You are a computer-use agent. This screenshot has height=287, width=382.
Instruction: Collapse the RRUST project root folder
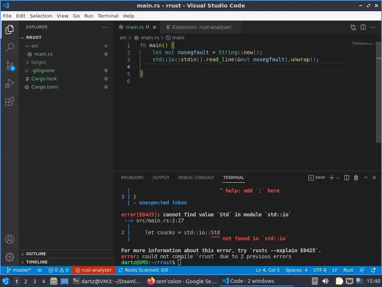66,37
